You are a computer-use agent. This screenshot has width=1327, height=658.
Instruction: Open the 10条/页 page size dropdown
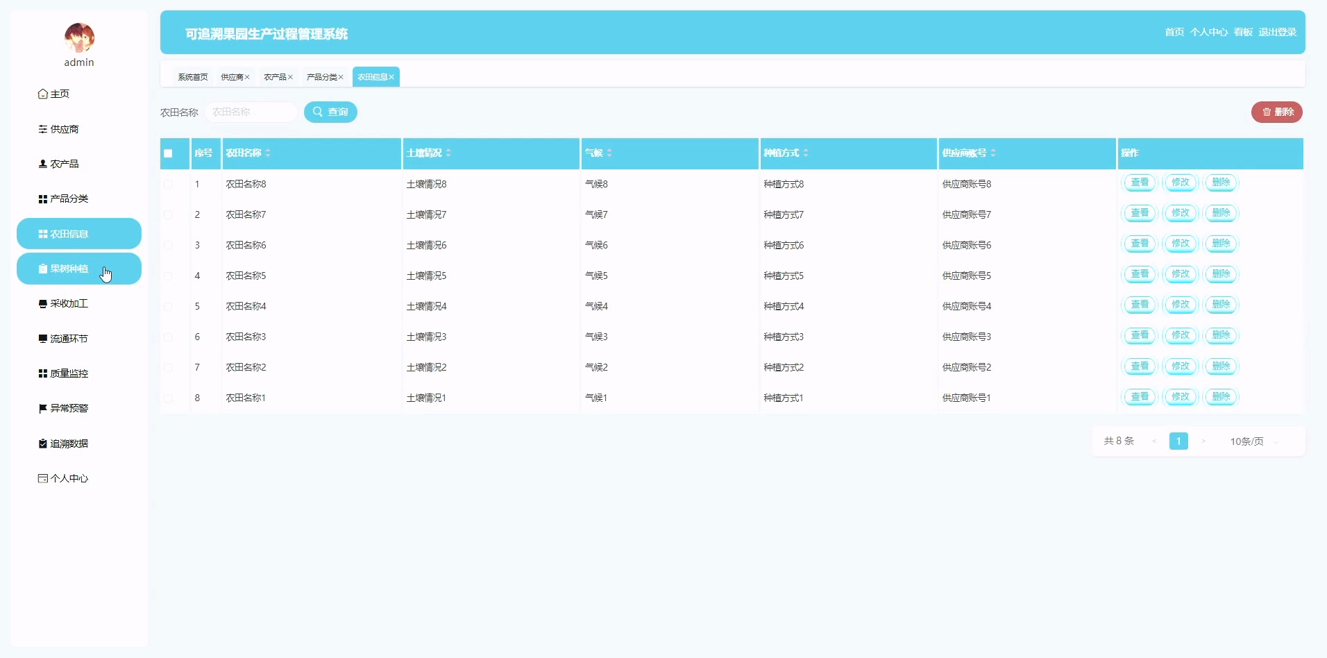click(x=1253, y=441)
